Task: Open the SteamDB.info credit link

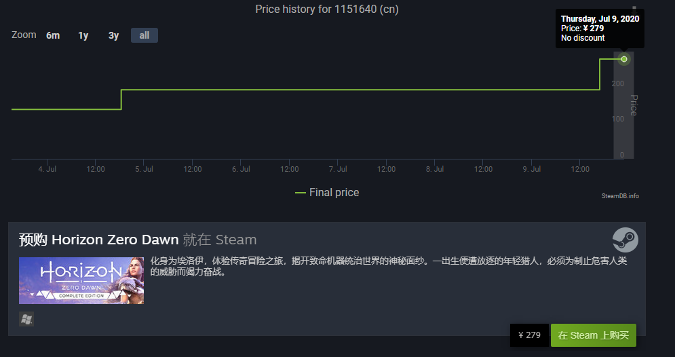Action: (620, 196)
